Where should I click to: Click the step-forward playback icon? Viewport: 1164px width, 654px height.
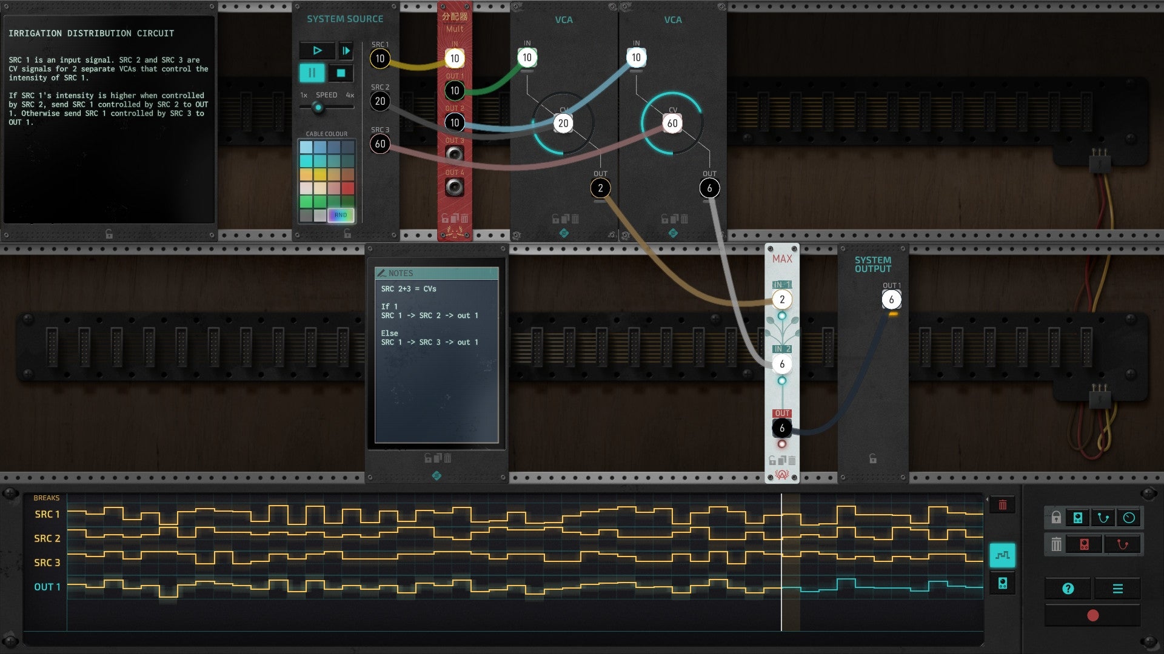[345, 51]
